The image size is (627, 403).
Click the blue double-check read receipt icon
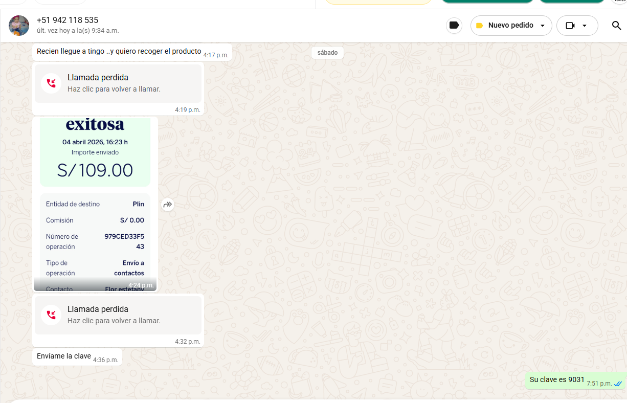[x=618, y=384]
